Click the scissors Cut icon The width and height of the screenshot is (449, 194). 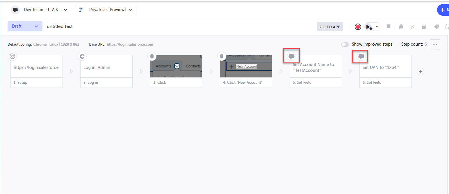[412, 27]
